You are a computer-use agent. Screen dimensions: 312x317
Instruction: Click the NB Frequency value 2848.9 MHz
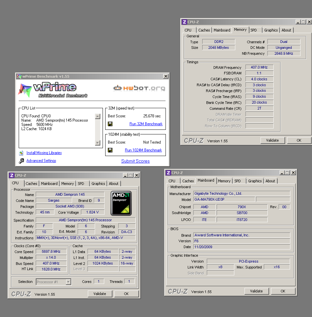pos(284,53)
